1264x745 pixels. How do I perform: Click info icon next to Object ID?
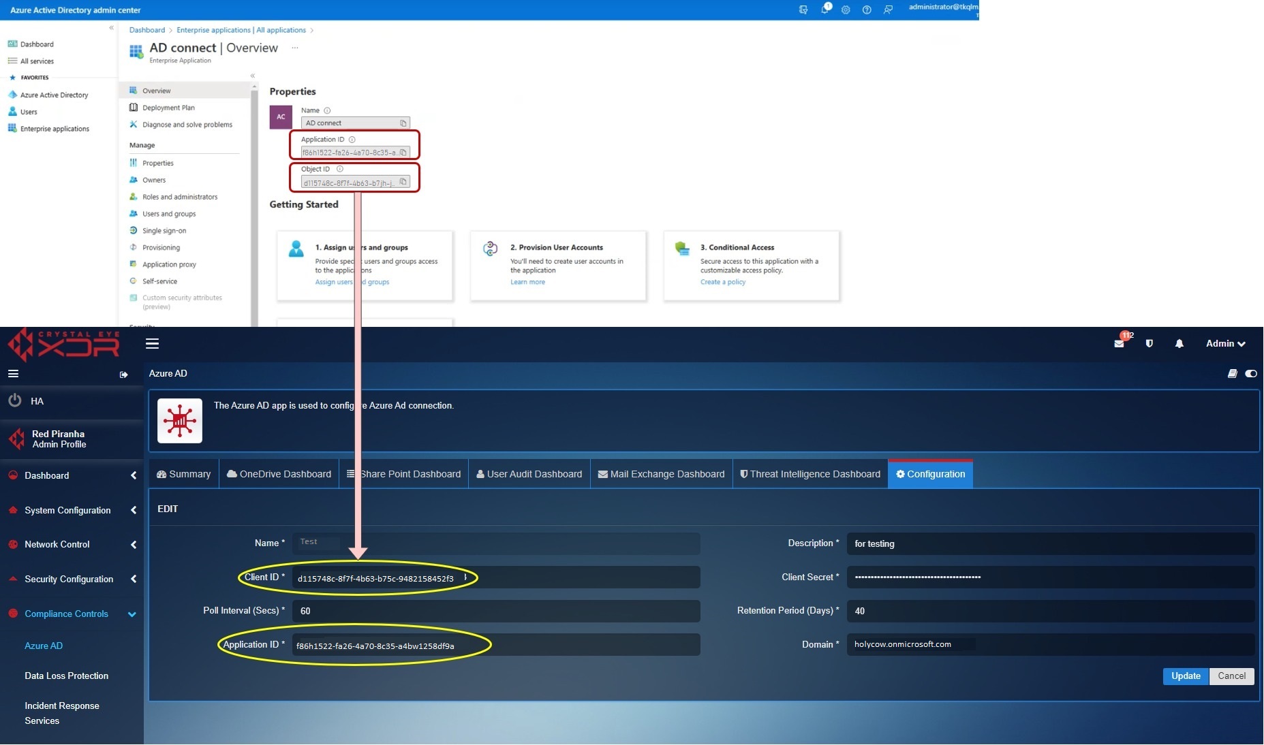pyautogui.click(x=340, y=169)
